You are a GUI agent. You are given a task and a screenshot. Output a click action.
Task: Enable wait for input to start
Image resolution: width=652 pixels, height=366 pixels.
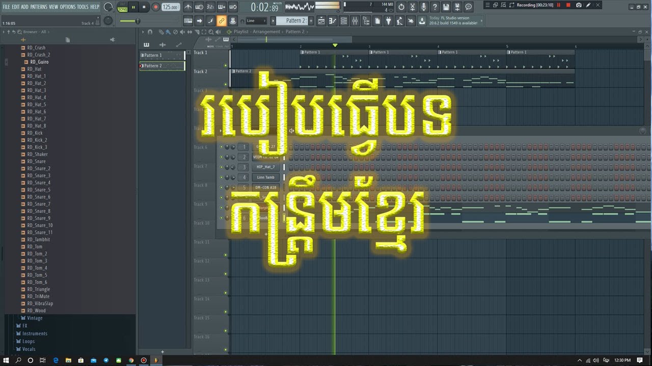pyautogui.click(x=199, y=7)
